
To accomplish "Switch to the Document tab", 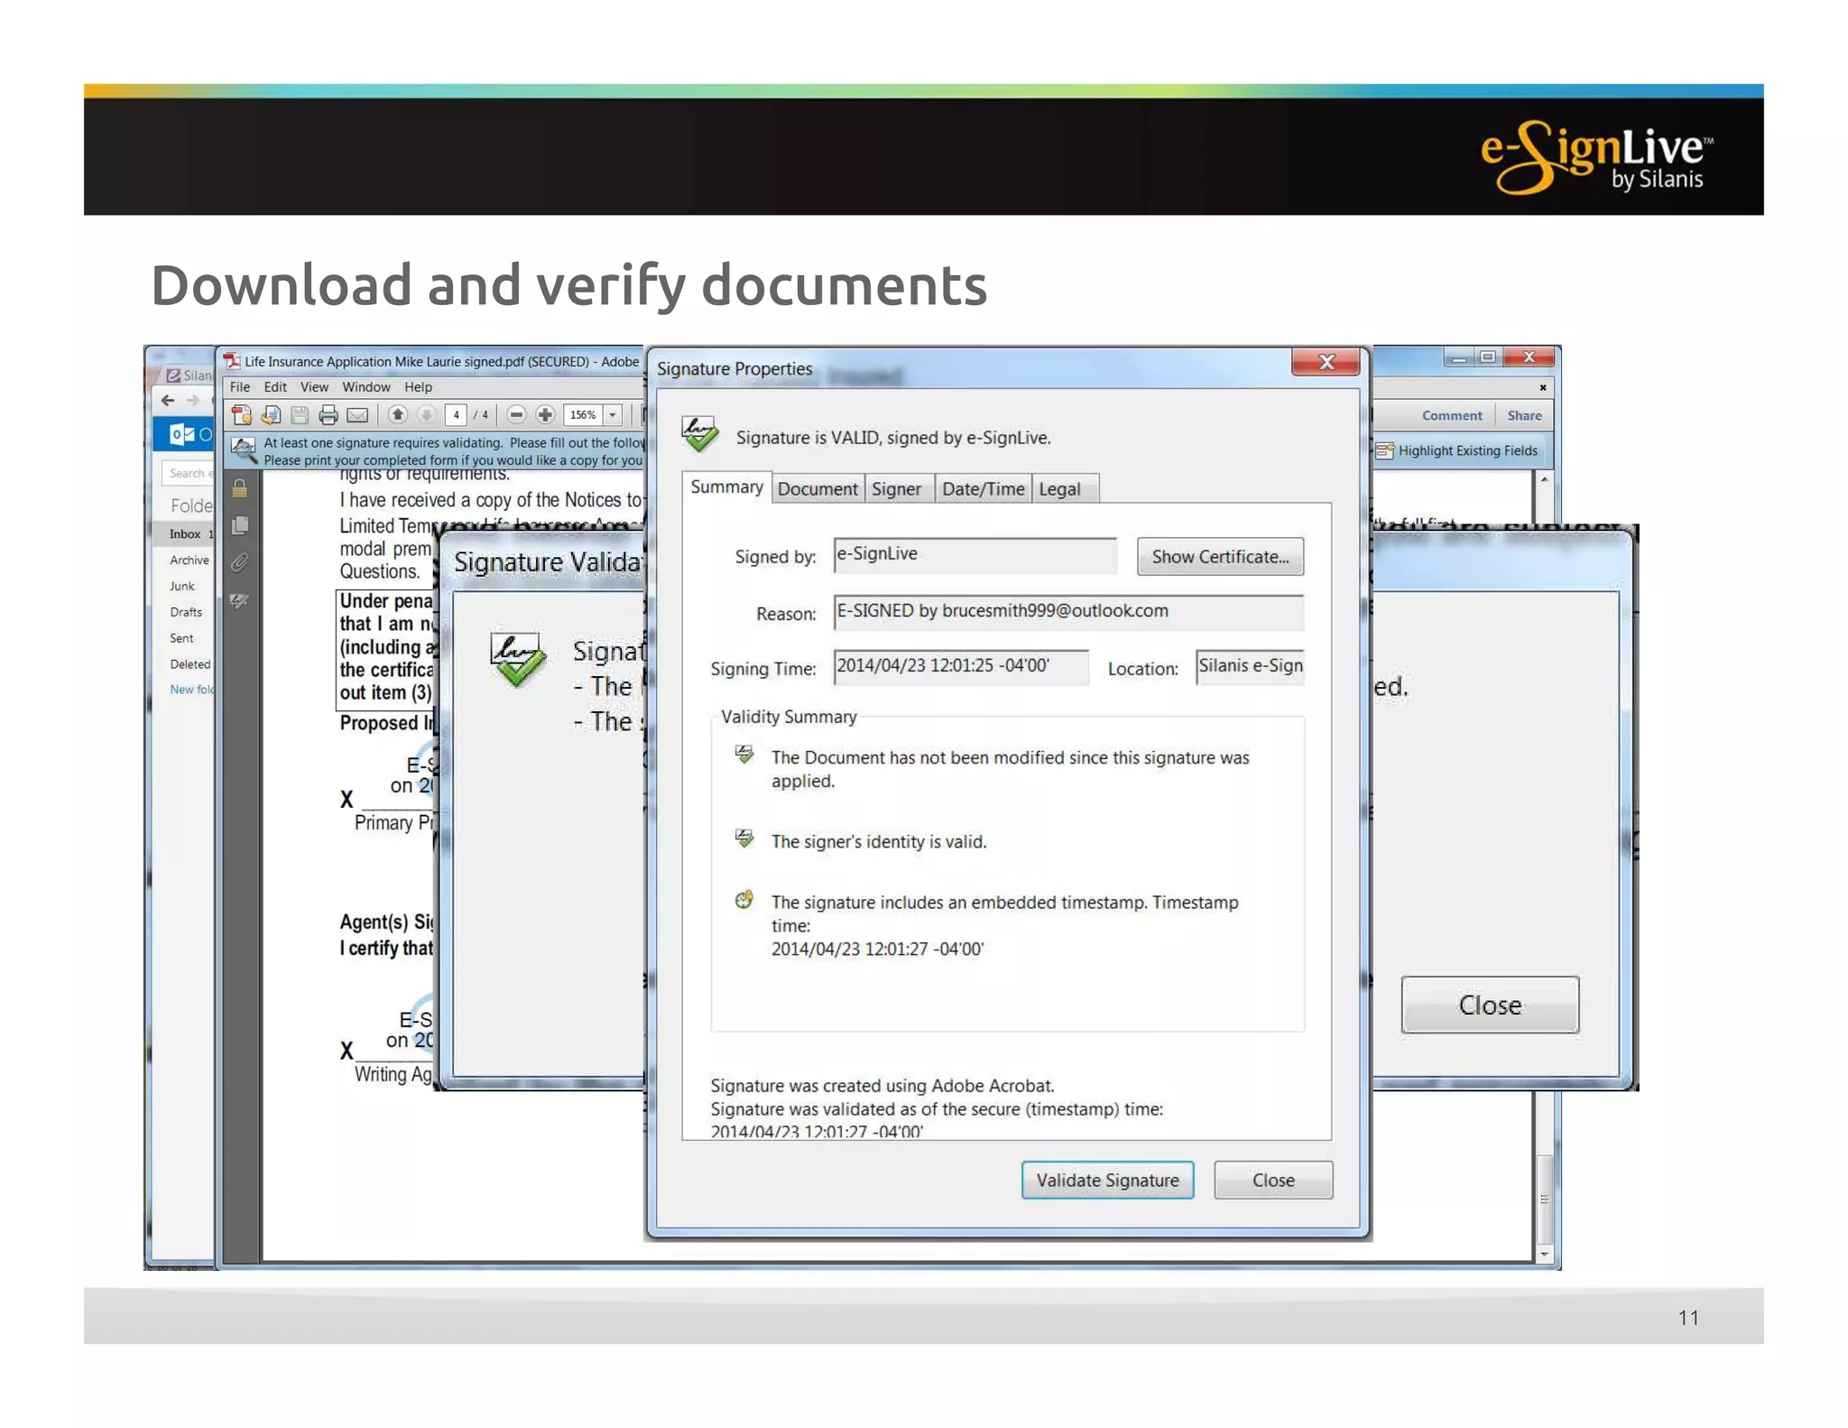I will tap(818, 489).
